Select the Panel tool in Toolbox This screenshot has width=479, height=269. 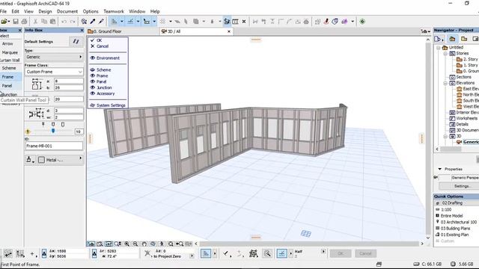click(x=7, y=86)
